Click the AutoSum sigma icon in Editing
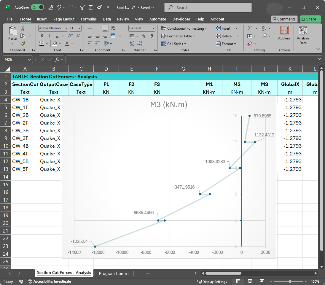This screenshot has width=325, height=285. [x=250, y=28]
